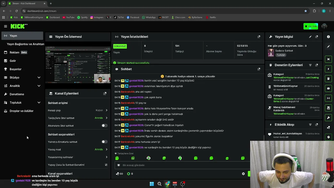Screen dimensions: 334x188
Task: Click the stream preview thumbnail
Action: (x=78, y=65)
